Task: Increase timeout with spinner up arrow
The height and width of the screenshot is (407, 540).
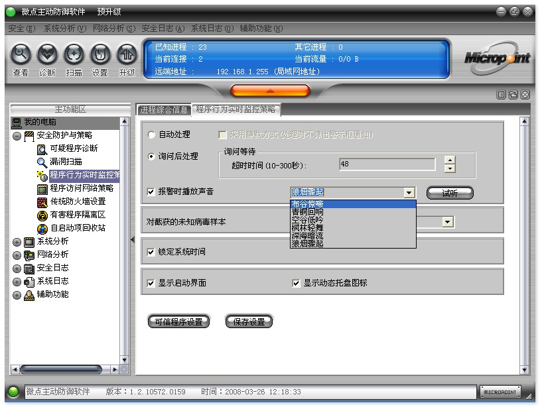Action: pos(449,160)
